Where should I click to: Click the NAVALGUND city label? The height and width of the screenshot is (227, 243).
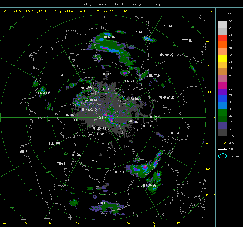(89, 110)
